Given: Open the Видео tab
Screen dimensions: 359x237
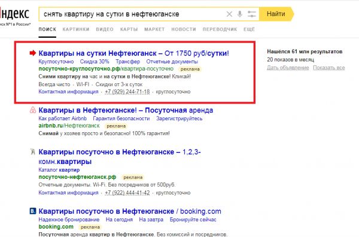Looking at the screenshot, I should 105,29.
